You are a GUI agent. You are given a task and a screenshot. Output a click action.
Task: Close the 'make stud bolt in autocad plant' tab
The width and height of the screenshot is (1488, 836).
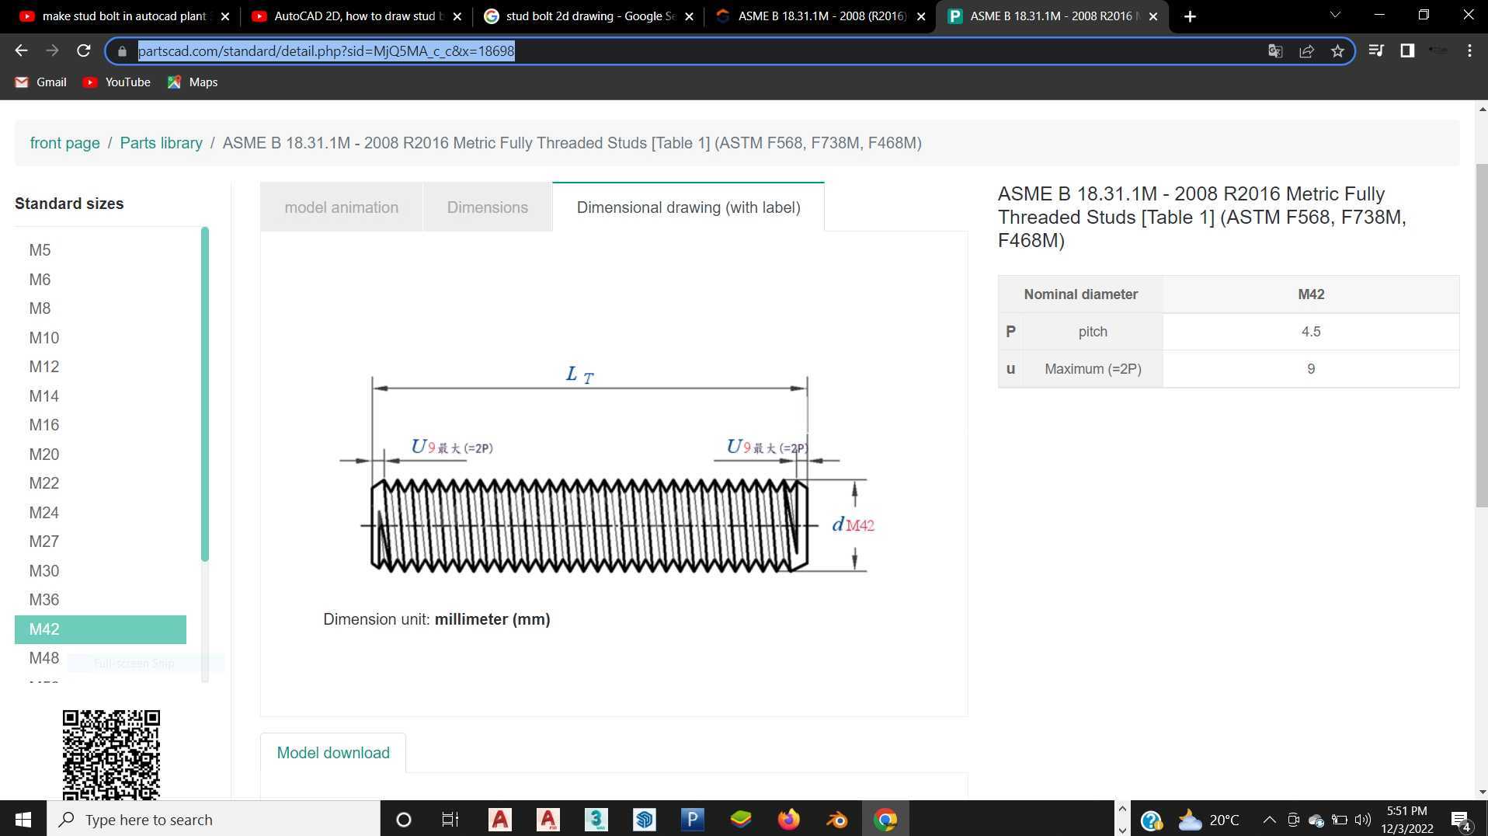point(225,16)
